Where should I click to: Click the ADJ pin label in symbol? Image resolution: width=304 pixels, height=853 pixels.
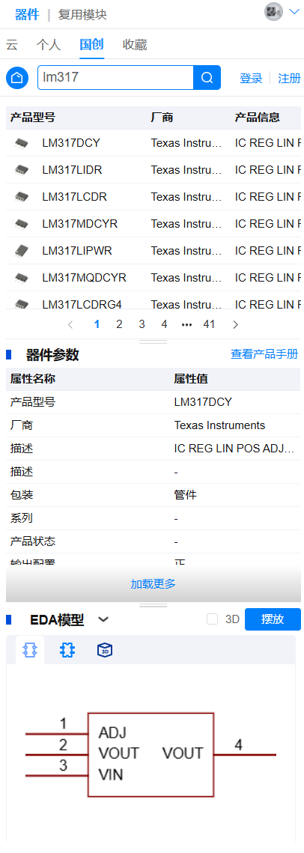(112, 732)
